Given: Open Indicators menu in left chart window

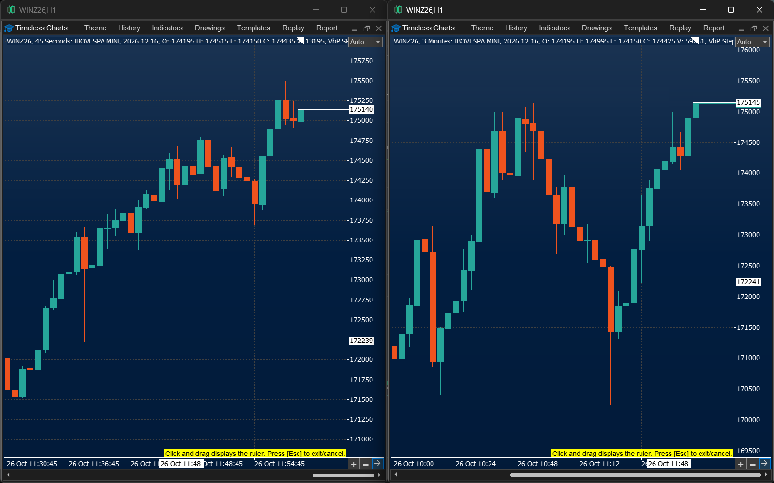Looking at the screenshot, I should (167, 28).
